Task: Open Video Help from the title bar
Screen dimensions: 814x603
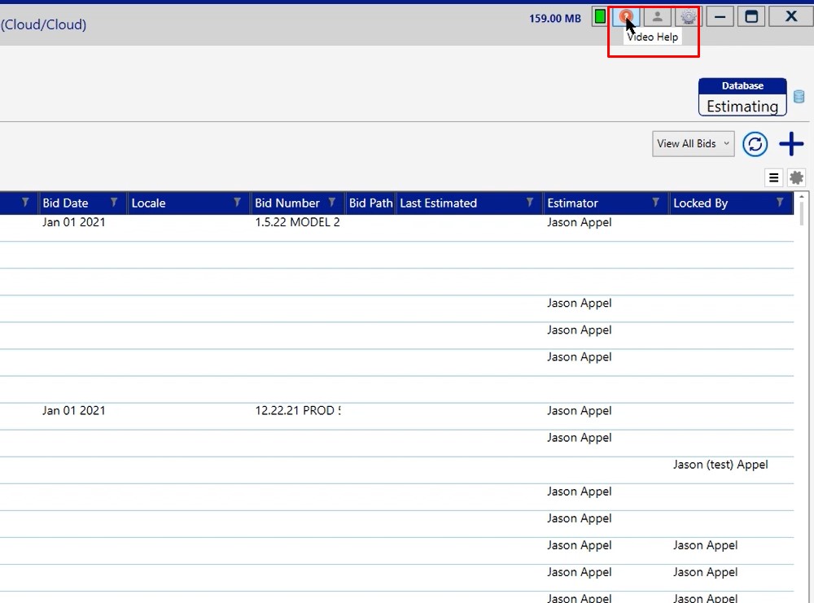Action: point(626,16)
